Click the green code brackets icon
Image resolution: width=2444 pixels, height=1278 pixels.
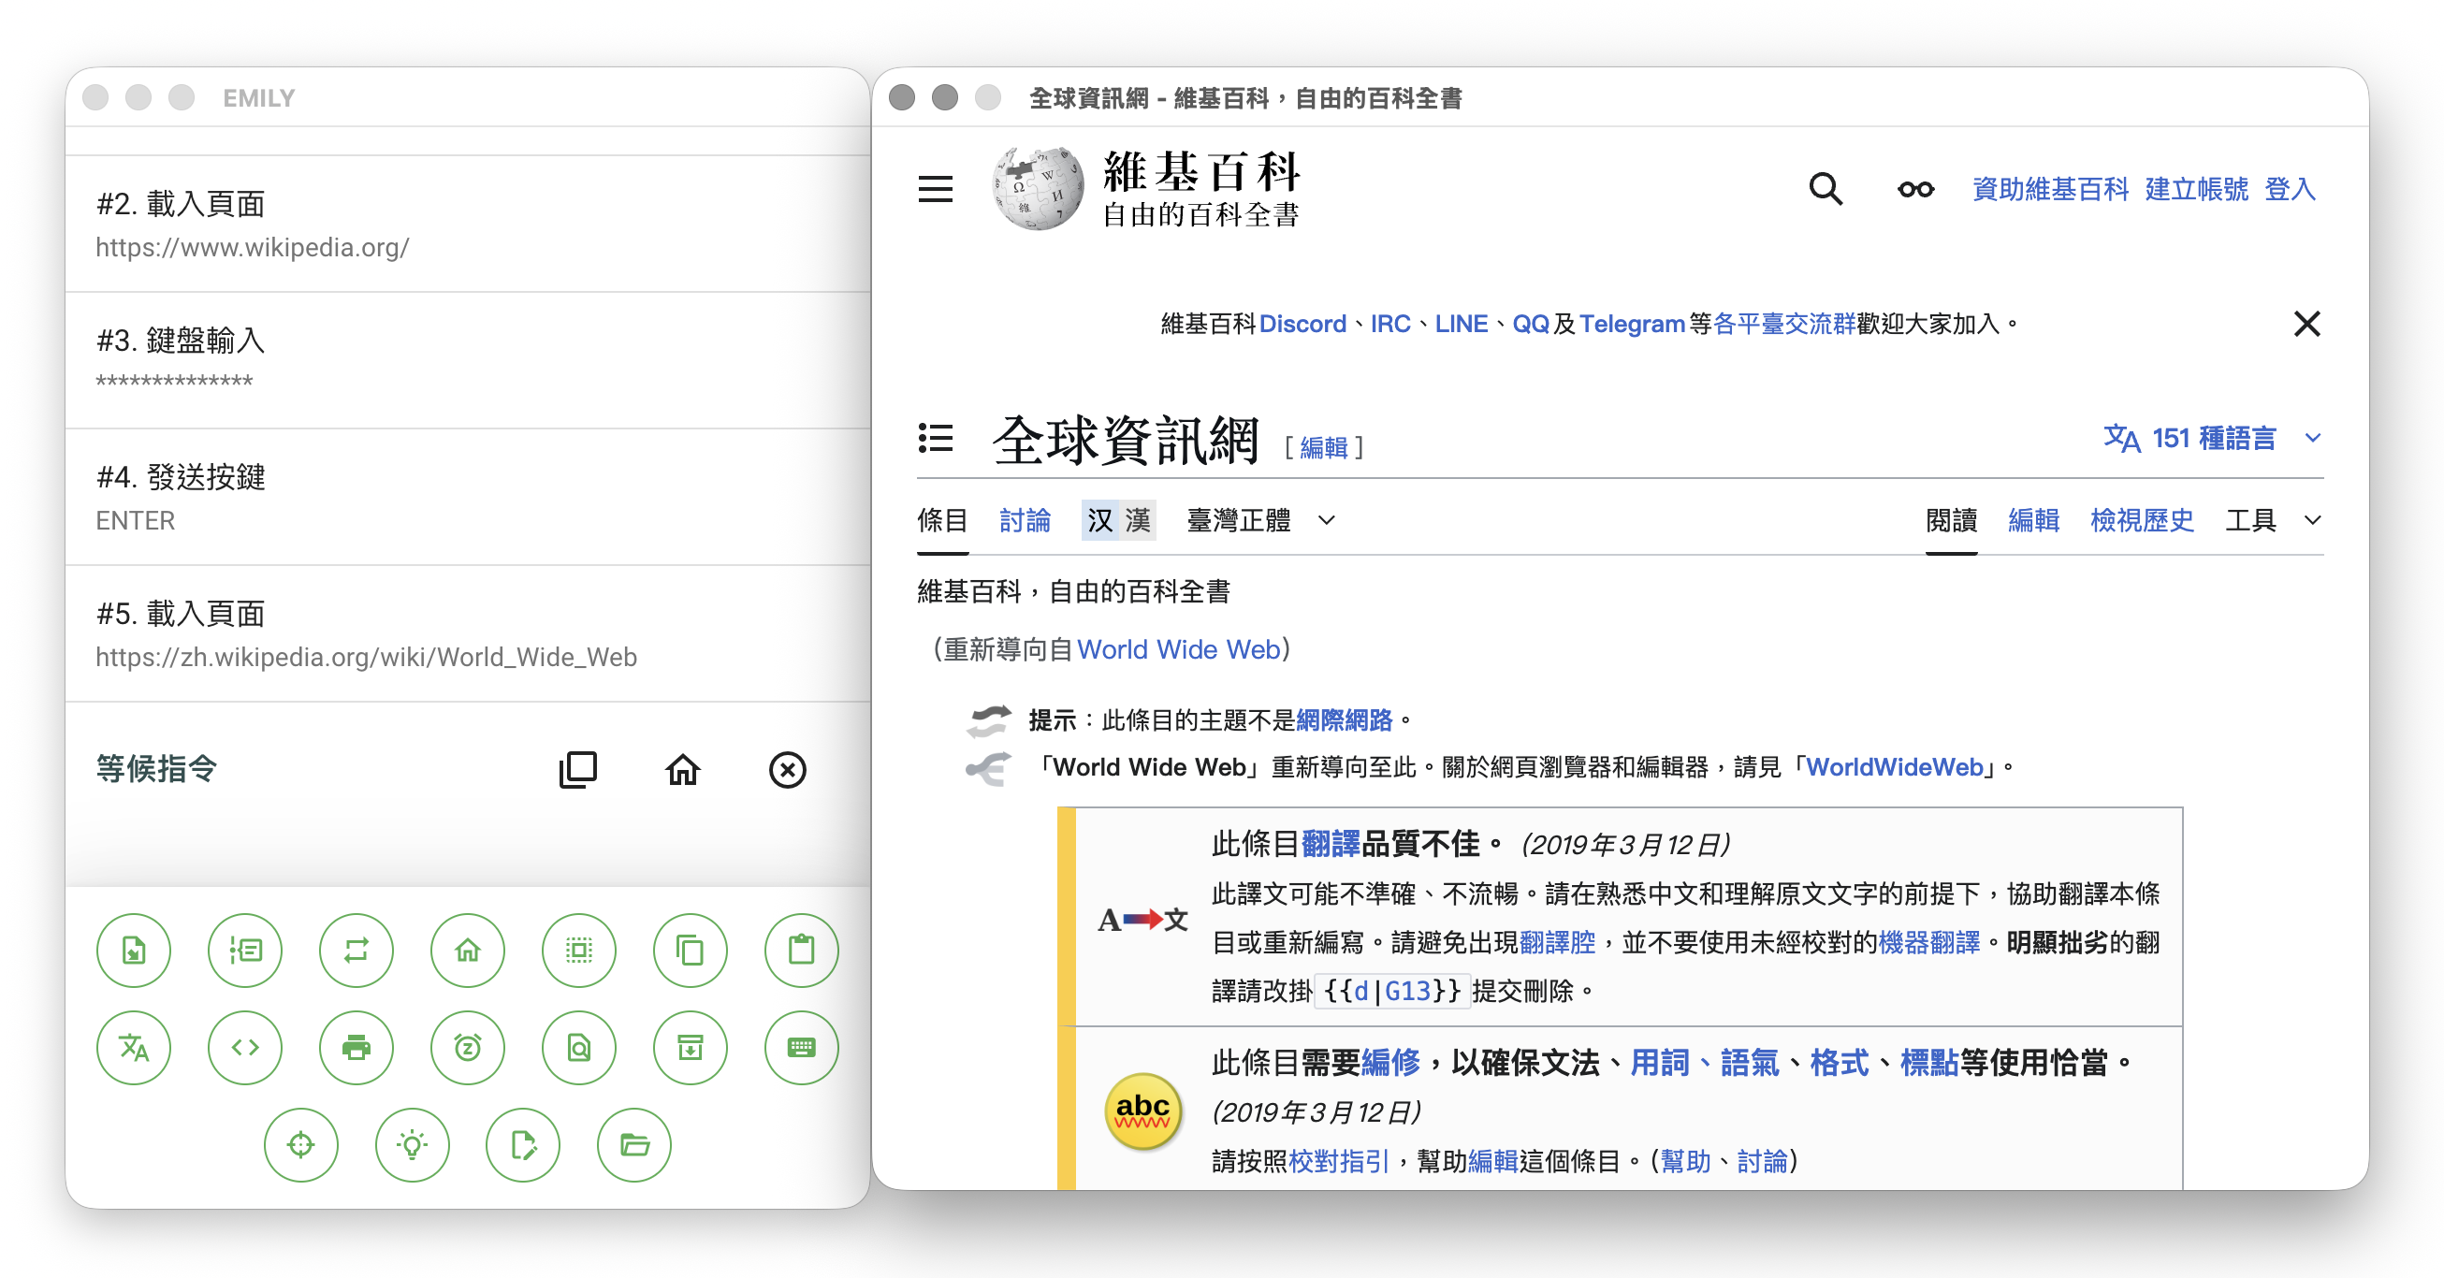(x=245, y=1048)
